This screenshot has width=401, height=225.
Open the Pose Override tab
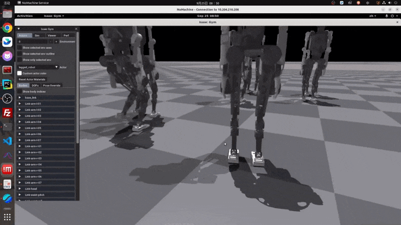(x=52, y=85)
